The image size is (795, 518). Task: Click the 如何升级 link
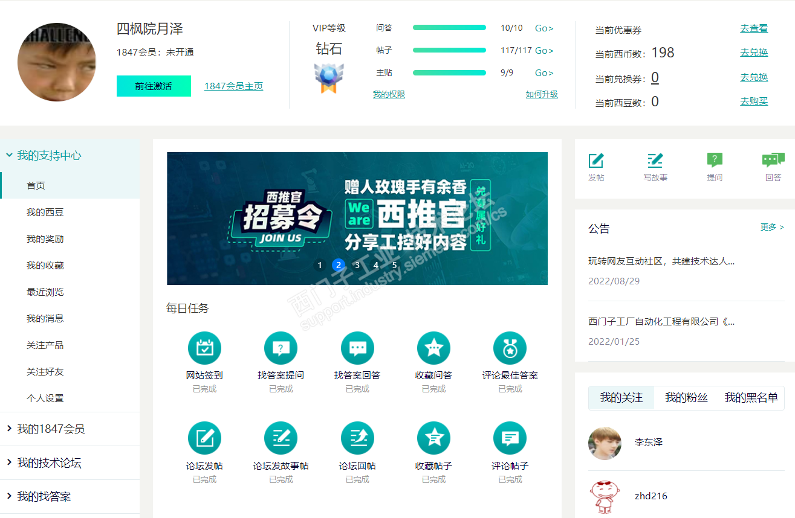coord(542,94)
